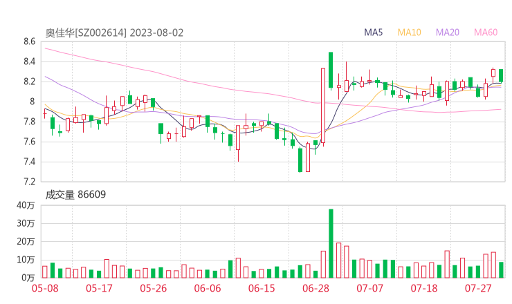512x304 pixels.
Task: Click the 7.2 price axis label
Action: coord(29,182)
